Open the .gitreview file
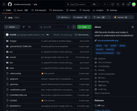Image resolution: width=137 pixels, height=111 pixels. coord(14,84)
